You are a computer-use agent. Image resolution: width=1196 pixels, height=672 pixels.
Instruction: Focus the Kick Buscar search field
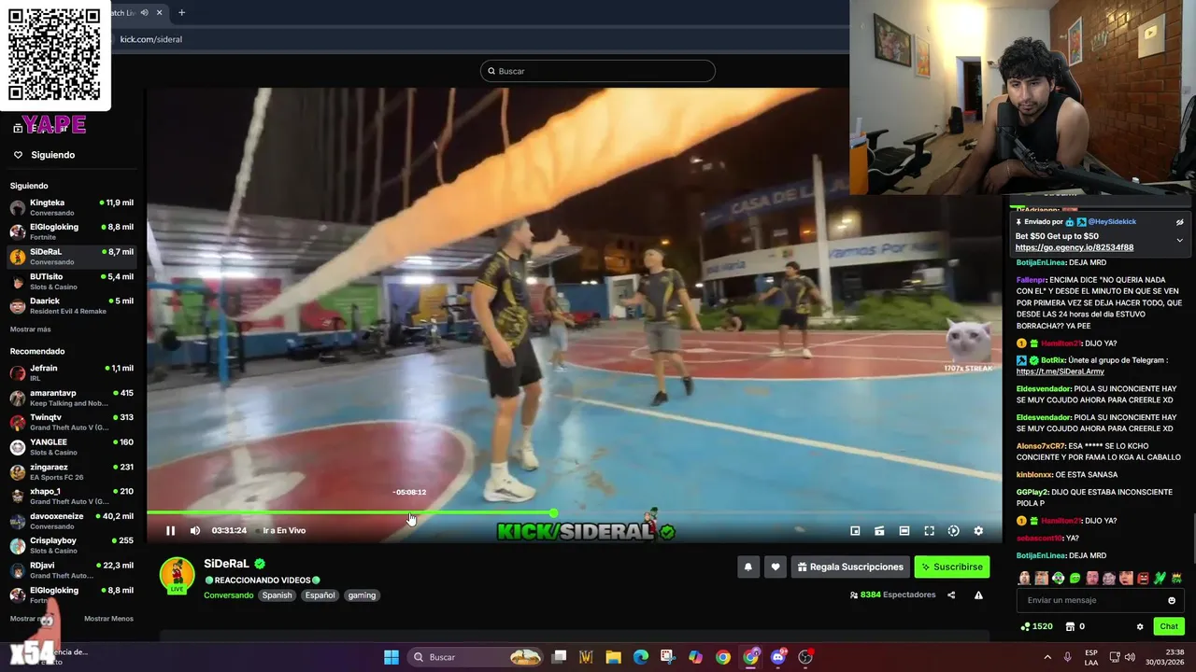click(x=598, y=71)
